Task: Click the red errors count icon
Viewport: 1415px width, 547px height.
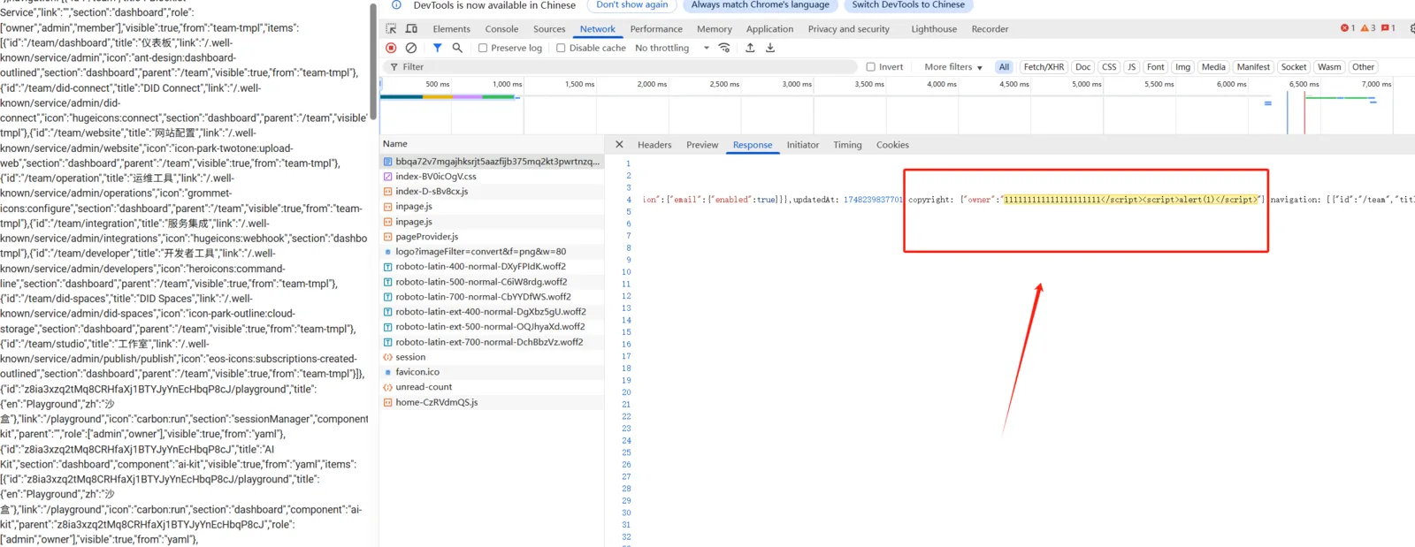Action: tap(1348, 28)
